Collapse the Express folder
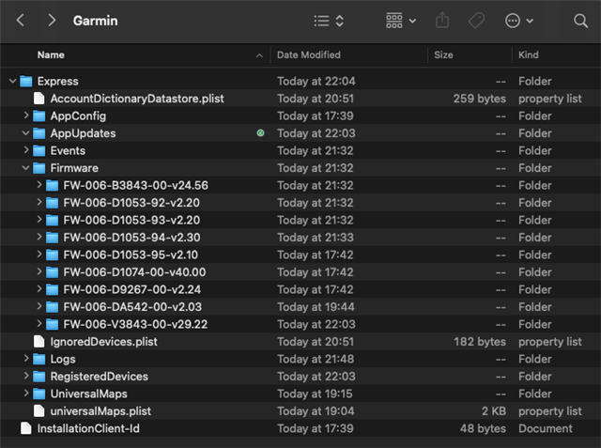The height and width of the screenshot is (448, 601). [12, 82]
